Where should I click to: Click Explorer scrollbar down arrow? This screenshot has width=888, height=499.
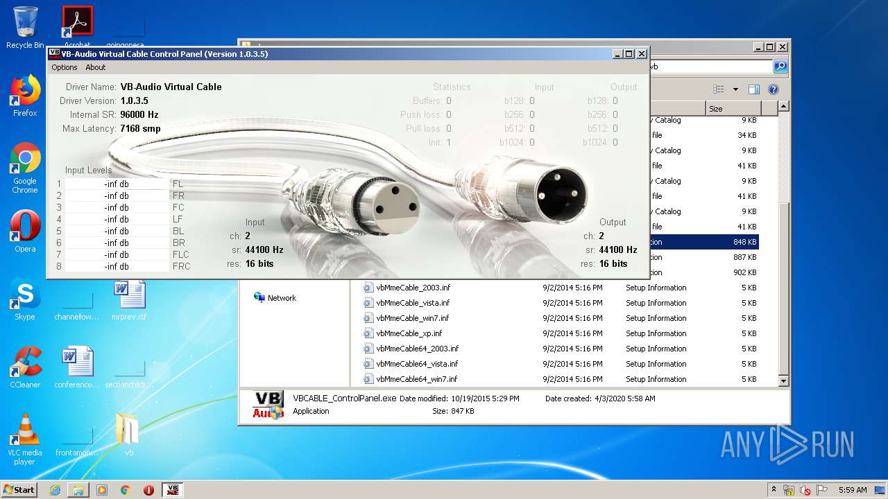[x=783, y=380]
